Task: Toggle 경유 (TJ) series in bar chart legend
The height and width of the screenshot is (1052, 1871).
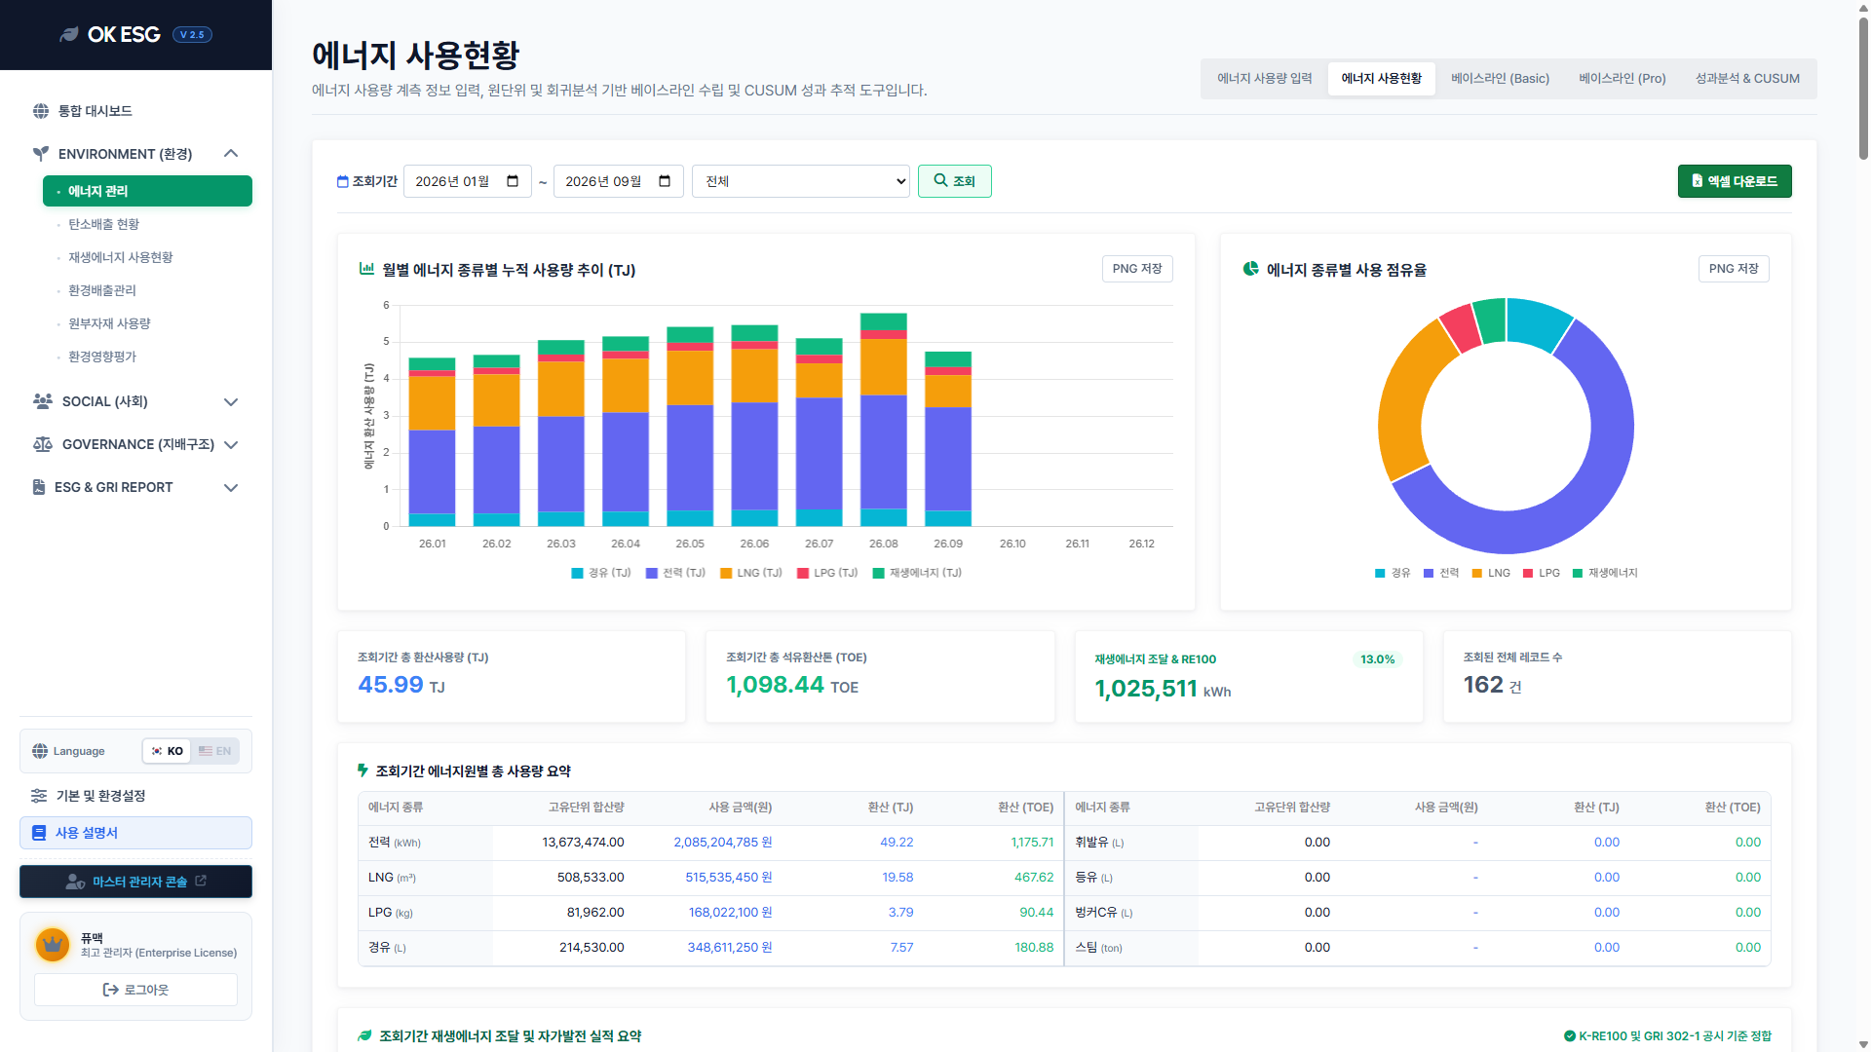Action: (601, 573)
